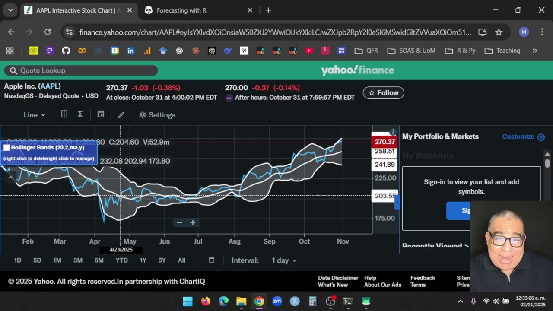Select the YTD range

[x=121, y=260]
